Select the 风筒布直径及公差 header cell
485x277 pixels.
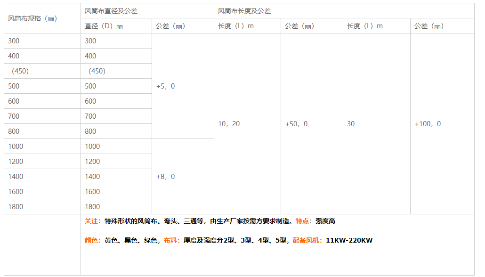click(111, 11)
